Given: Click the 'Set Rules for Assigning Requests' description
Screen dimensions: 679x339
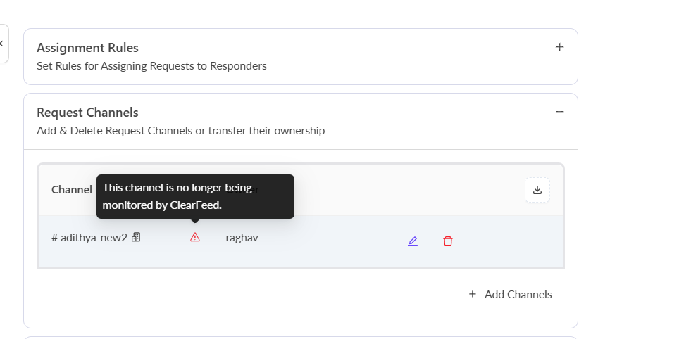Looking at the screenshot, I should tap(151, 66).
